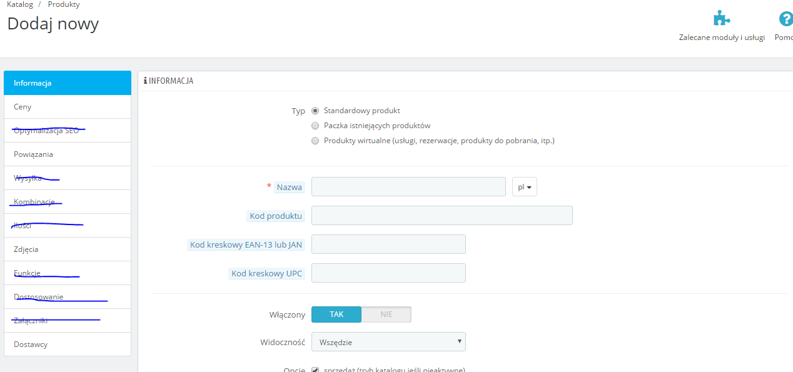
Task: Open Zalecane moduły i usługi puzzle icon
Action: coord(722,18)
